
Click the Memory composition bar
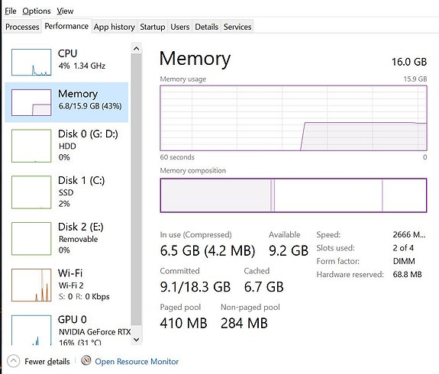coord(293,195)
